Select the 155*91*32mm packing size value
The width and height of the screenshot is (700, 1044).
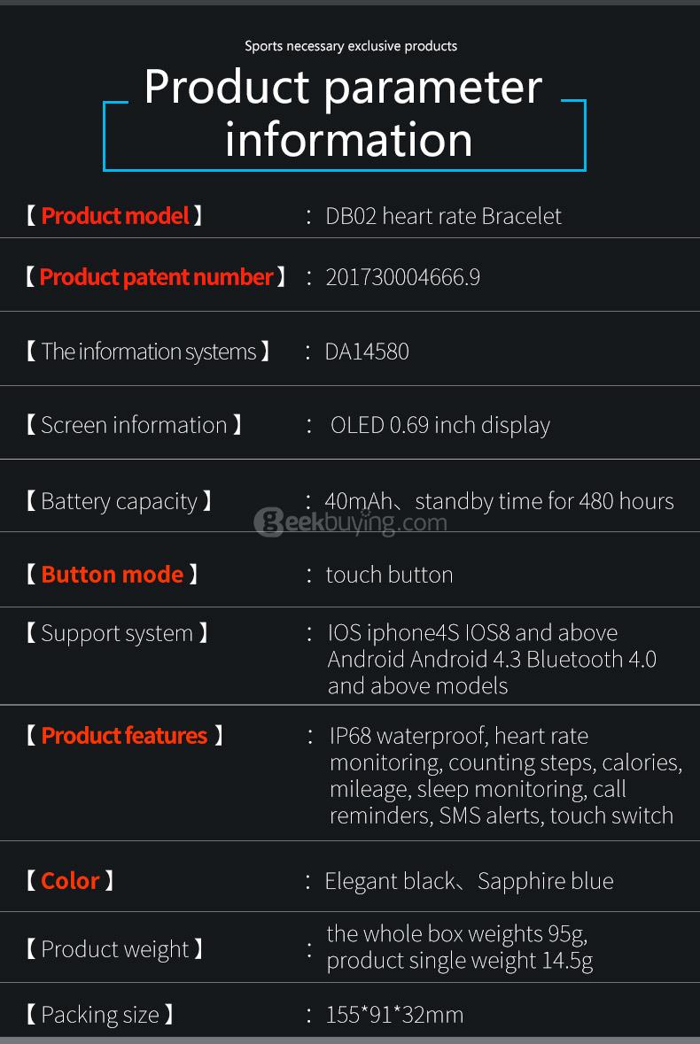(394, 1015)
